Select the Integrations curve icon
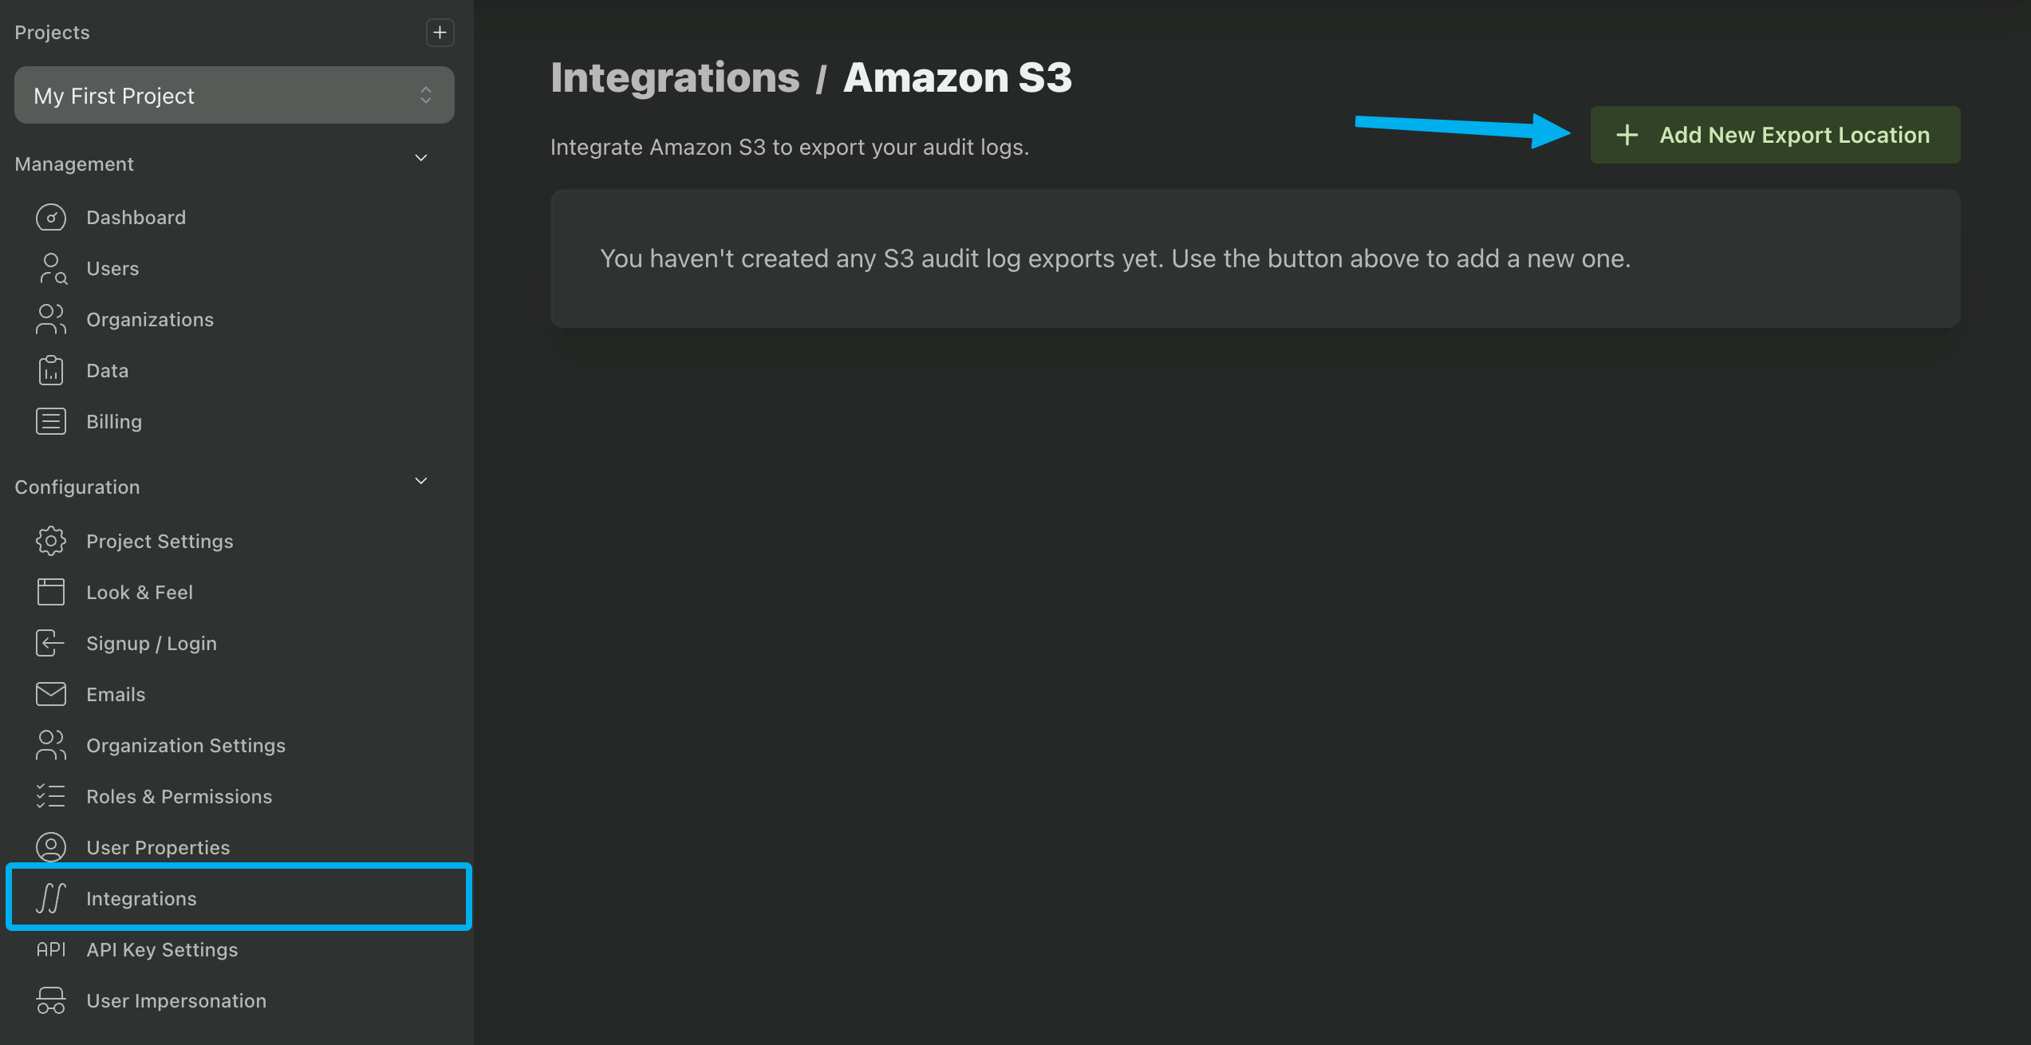The image size is (2031, 1045). 51,898
